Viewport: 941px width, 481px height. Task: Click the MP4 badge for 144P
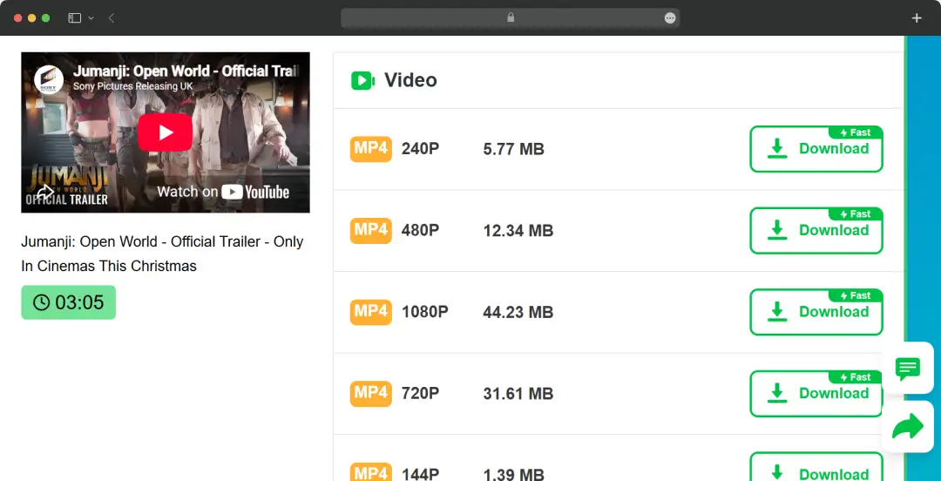pyautogui.click(x=371, y=472)
